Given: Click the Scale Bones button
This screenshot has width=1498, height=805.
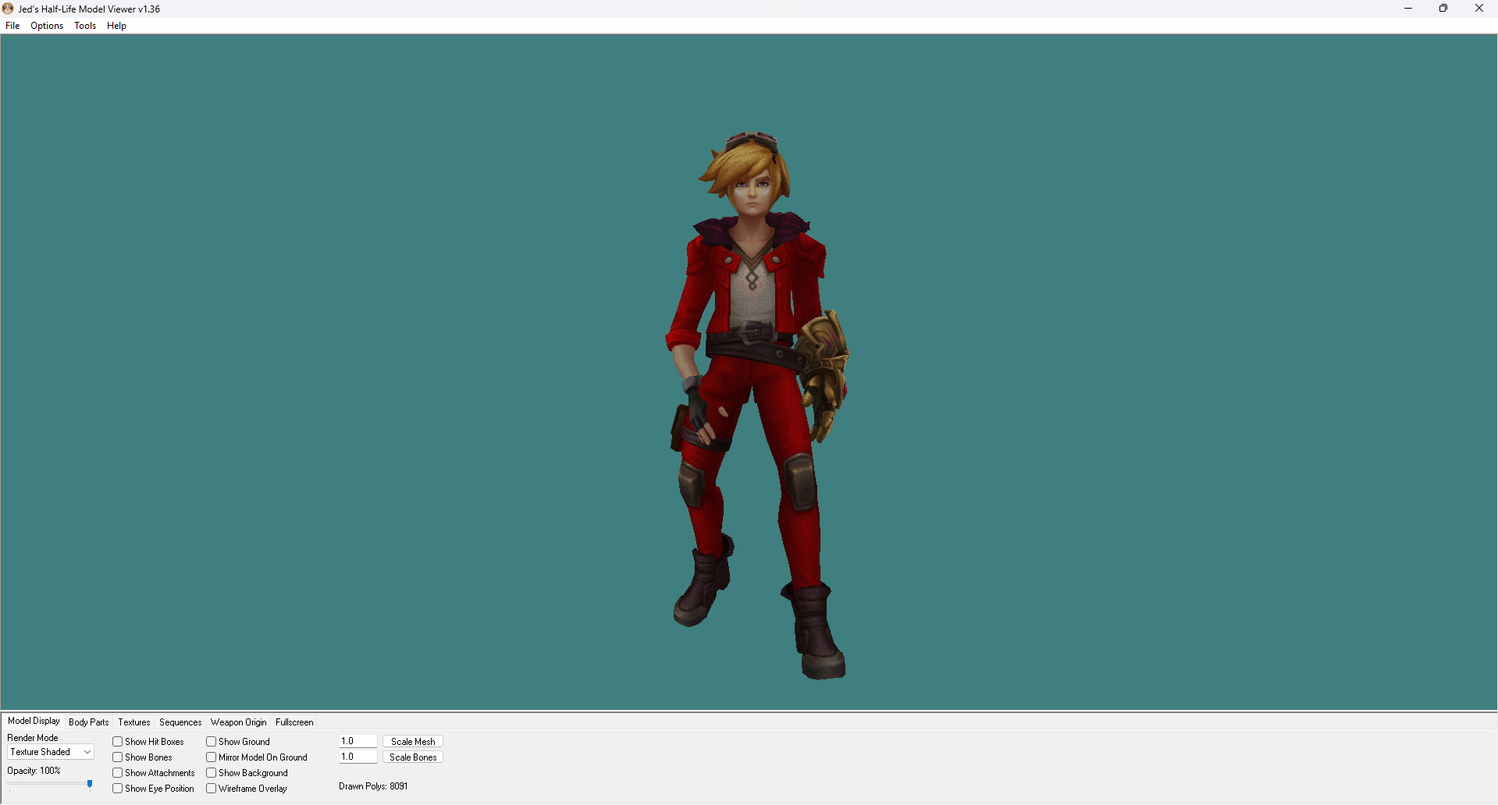Looking at the screenshot, I should click(x=413, y=757).
